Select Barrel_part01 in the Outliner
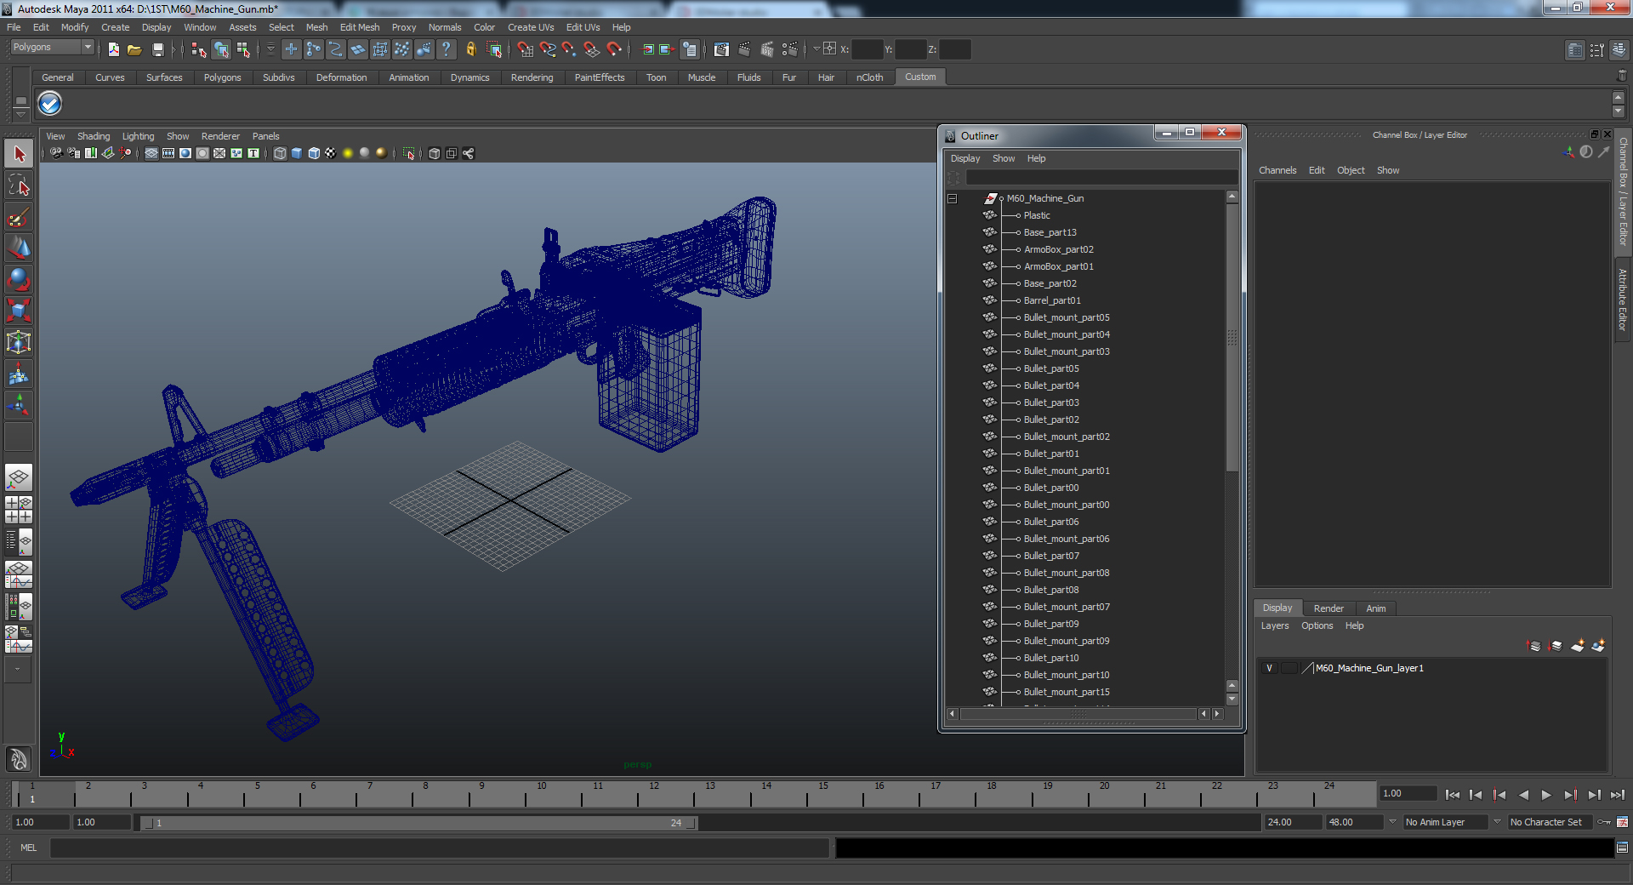This screenshot has width=1633, height=885. [x=1052, y=300]
